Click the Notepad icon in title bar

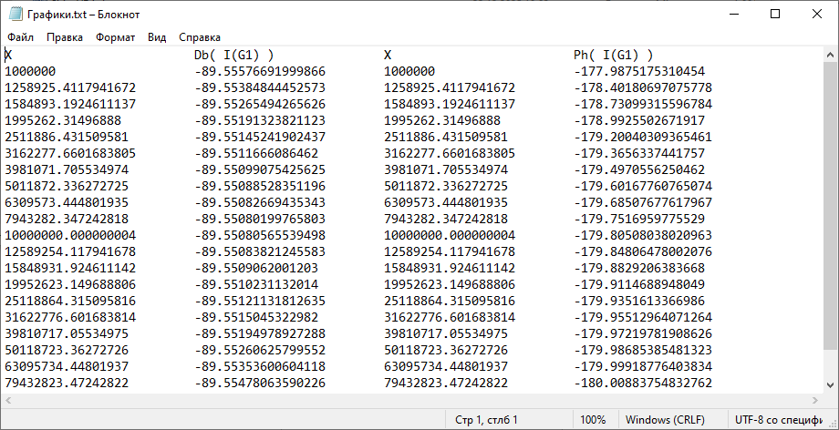[16, 15]
